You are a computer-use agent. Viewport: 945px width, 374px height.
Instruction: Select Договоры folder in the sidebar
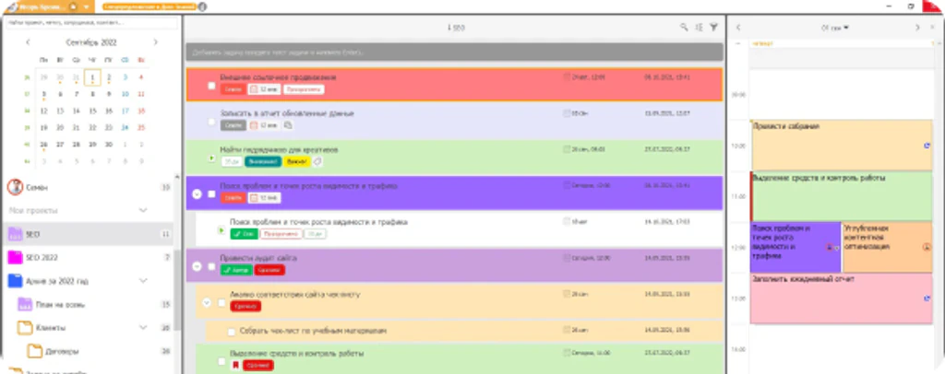(88, 351)
